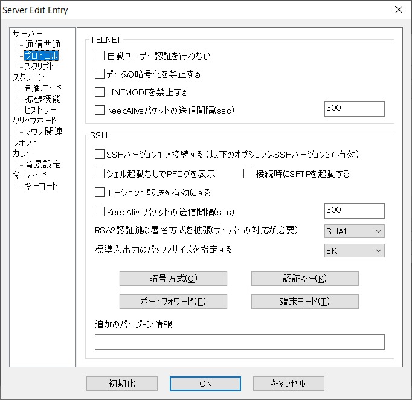This screenshot has width=412, height=400.
Task: Toggle SSH KeepAlive packet interval checkbox
Action: coord(100,211)
